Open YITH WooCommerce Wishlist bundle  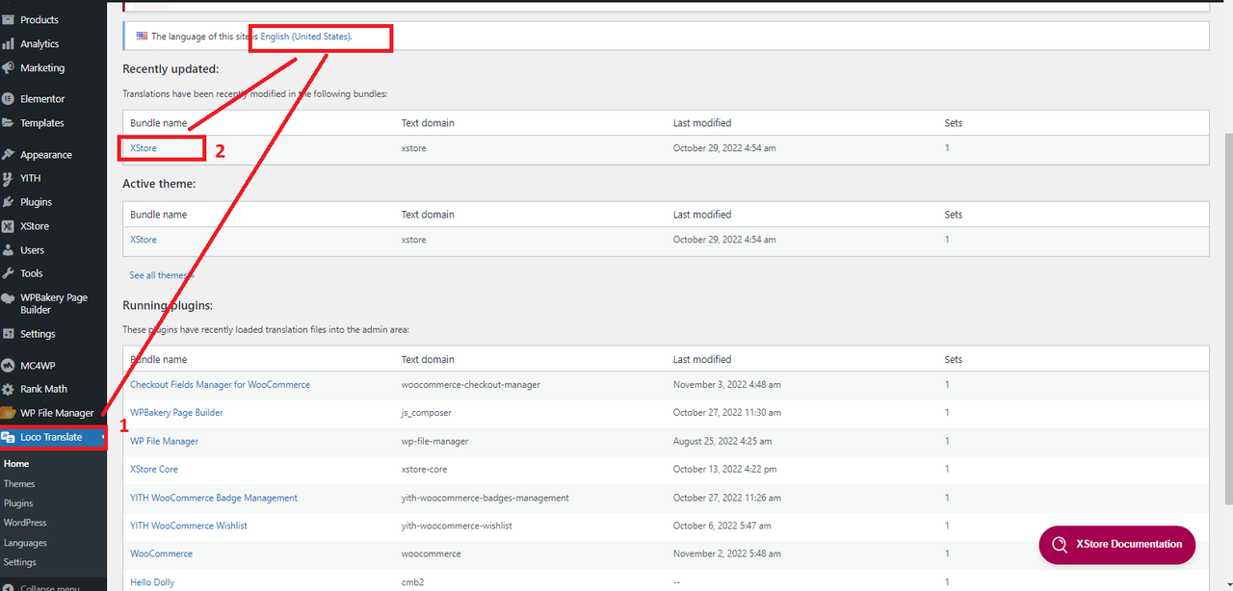(189, 526)
